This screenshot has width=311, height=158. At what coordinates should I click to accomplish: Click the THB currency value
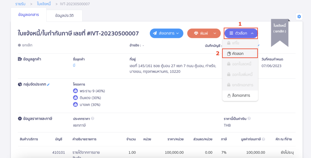click(x=227, y=125)
